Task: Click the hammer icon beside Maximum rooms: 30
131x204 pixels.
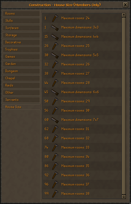Action: point(55,111)
